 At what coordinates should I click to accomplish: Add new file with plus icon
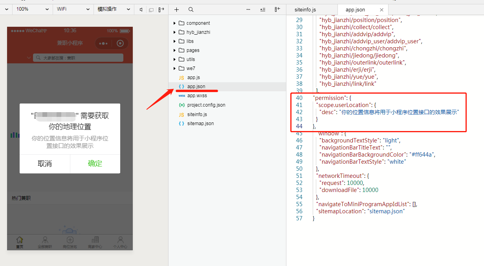(x=176, y=9)
